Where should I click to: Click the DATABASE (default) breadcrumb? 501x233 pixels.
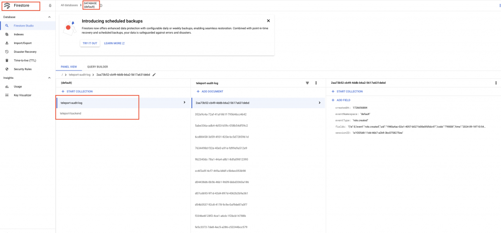pos(91,5)
